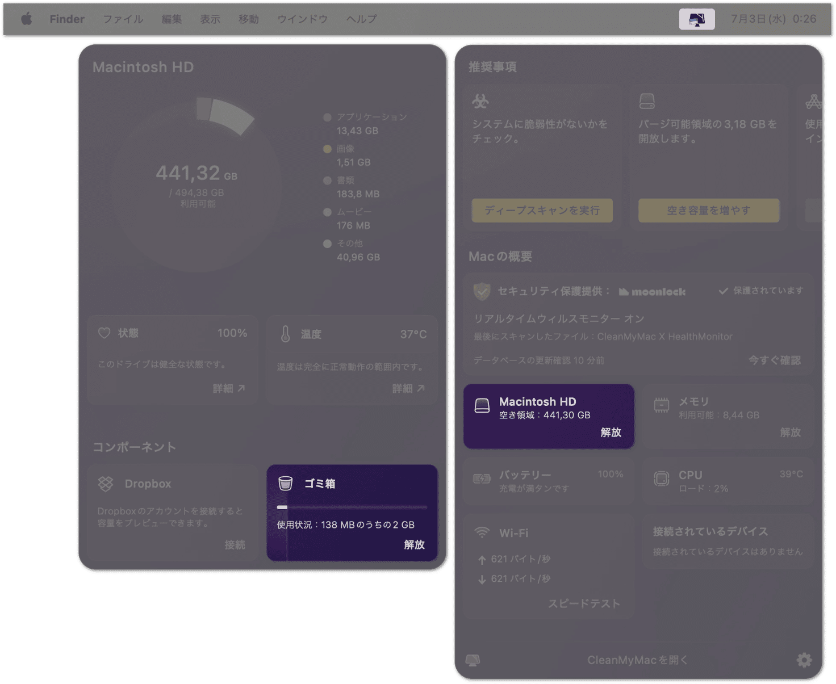The image size is (836, 684).
Task: Click the その他 legend dot
Action: (327, 244)
